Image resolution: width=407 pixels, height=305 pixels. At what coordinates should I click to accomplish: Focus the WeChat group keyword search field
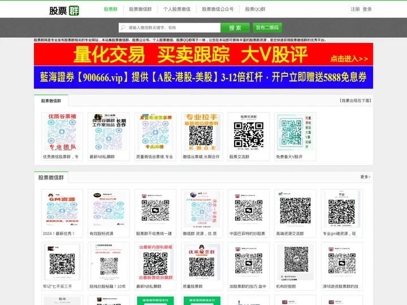pos(170,28)
